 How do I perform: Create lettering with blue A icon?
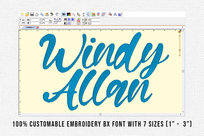(115, 14)
